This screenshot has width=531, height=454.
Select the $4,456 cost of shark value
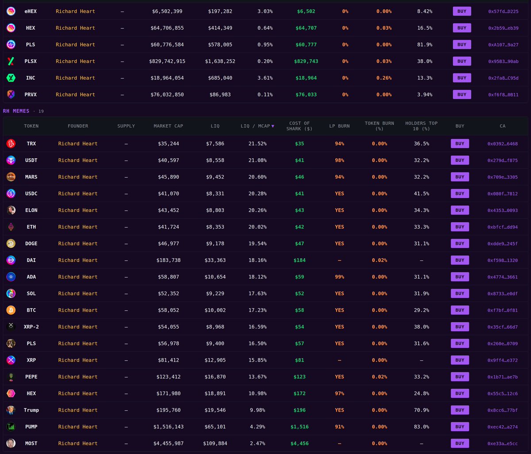(x=300, y=443)
